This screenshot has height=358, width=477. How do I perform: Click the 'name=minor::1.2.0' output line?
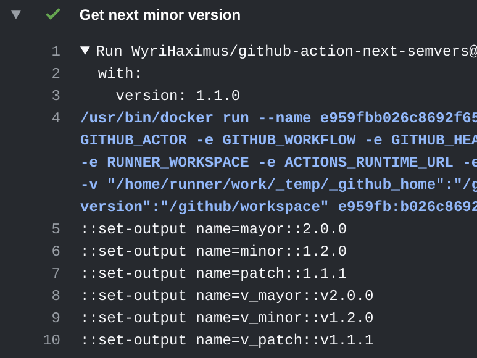(214, 251)
